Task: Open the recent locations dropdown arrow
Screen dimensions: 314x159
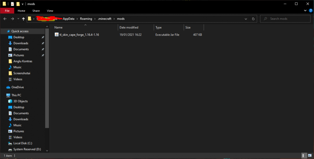Action: coord(18,19)
